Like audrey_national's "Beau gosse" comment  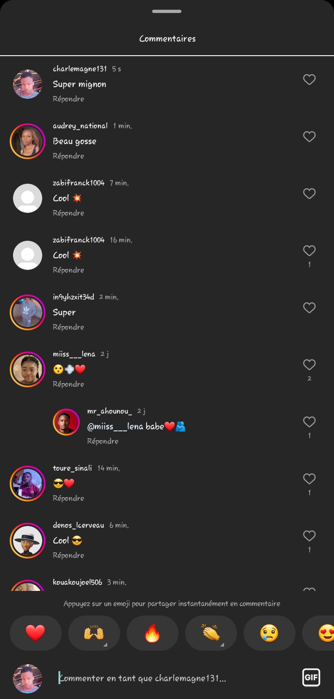[x=309, y=137]
